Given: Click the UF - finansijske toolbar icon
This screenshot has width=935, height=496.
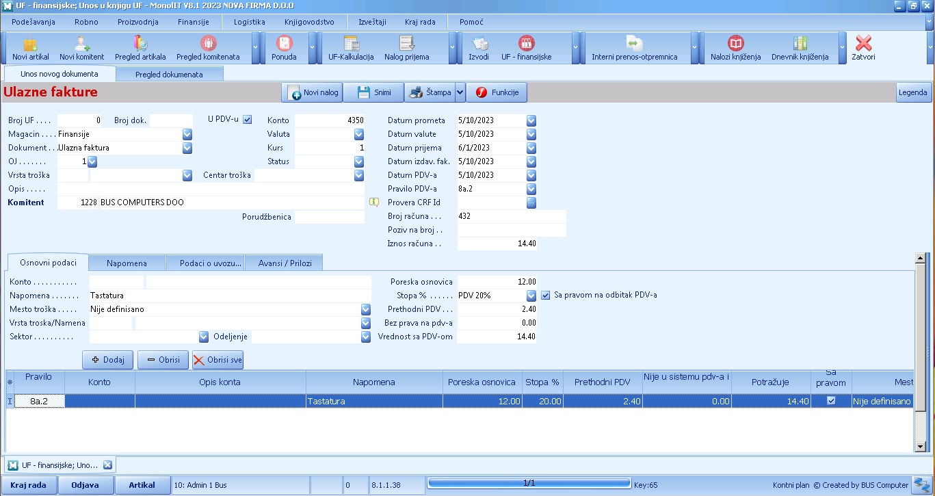Looking at the screenshot, I should pos(526,49).
